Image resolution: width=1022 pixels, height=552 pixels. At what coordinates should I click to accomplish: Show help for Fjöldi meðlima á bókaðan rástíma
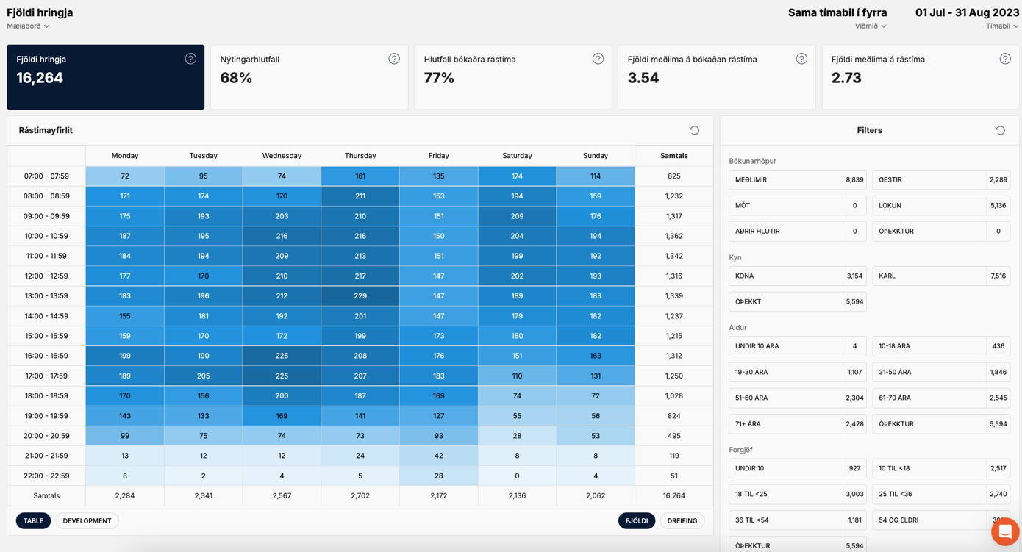click(x=801, y=59)
